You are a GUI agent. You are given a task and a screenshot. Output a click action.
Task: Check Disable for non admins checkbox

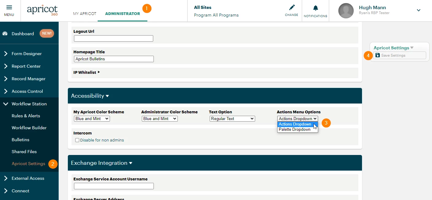tap(77, 140)
